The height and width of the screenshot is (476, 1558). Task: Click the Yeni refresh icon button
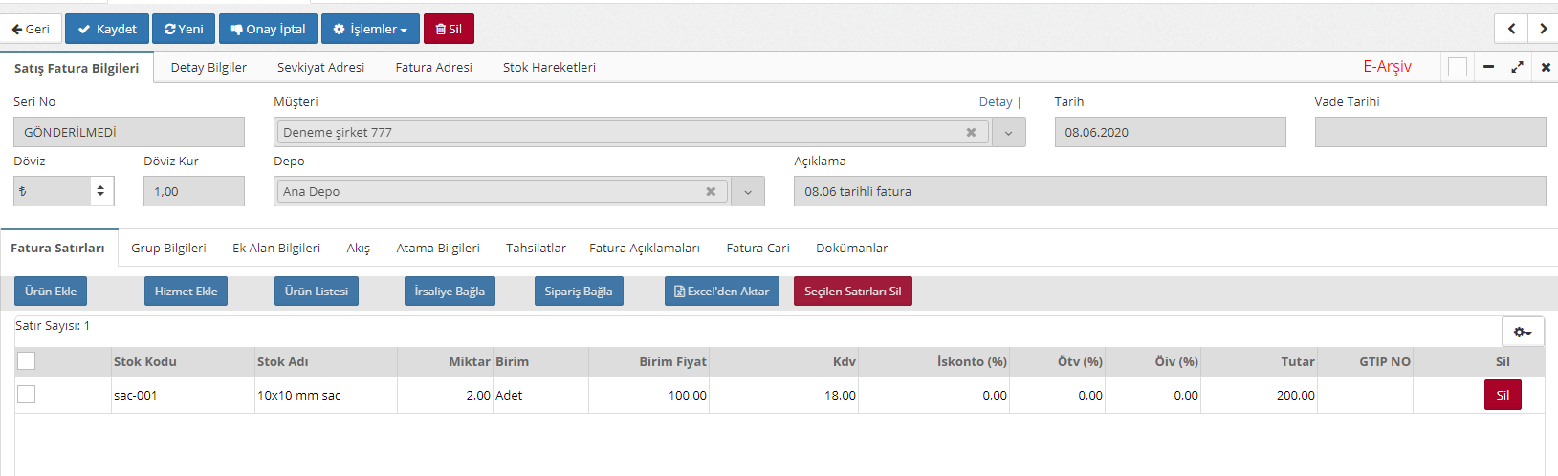pos(184,29)
